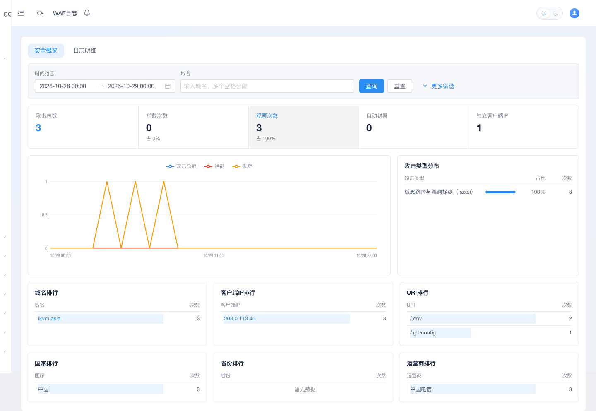
Task: Toggle 攻击总数 series in chart legend
Action: pos(181,166)
